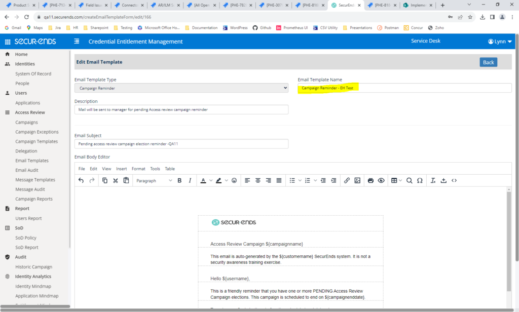Open the Lynn user account menu
The width and height of the screenshot is (519, 312).
[x=500, y=42]
